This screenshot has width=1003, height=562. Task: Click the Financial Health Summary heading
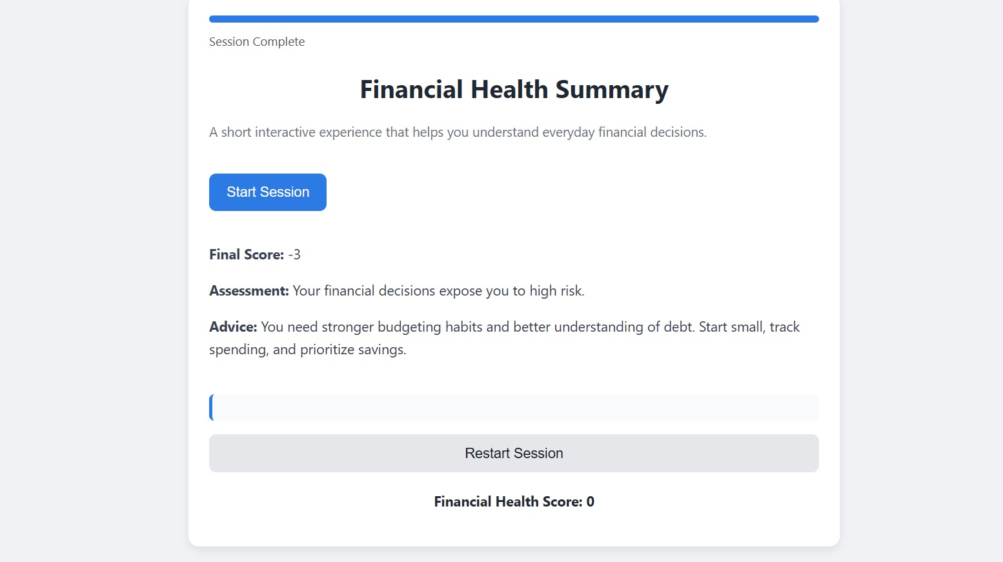514,90
